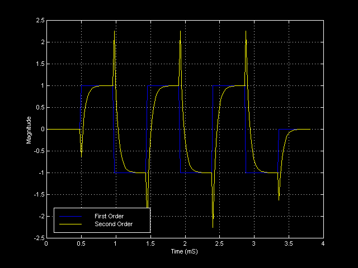Click the yellow line sample in legend
Image resolution: width=358 pixels, height=268 pixels.
click(x=70, y=224)
